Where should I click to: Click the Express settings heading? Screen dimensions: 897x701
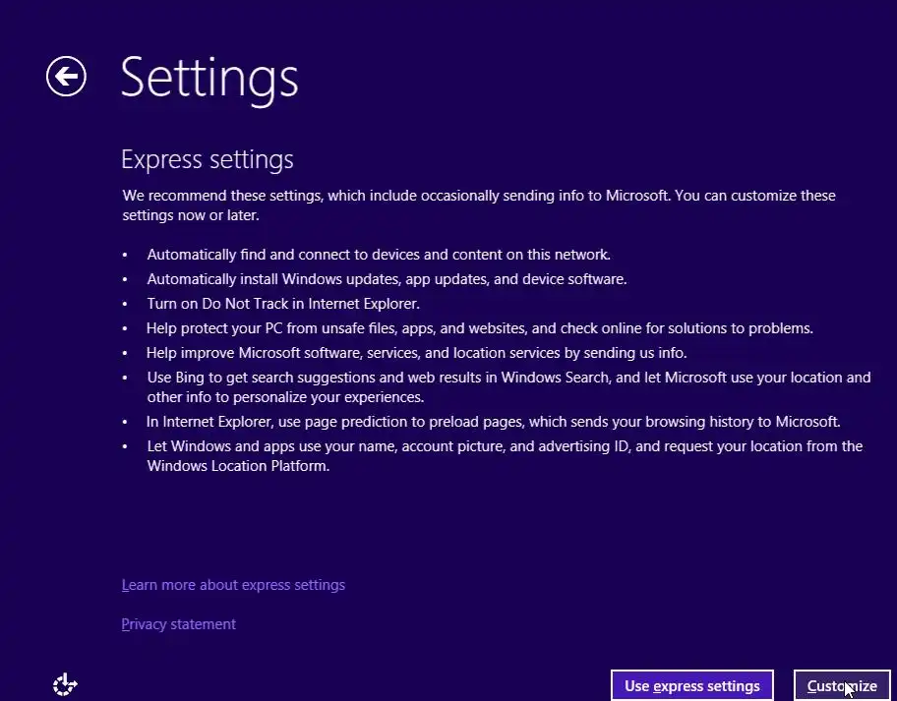pyautogui.click(x=207, y=159)
